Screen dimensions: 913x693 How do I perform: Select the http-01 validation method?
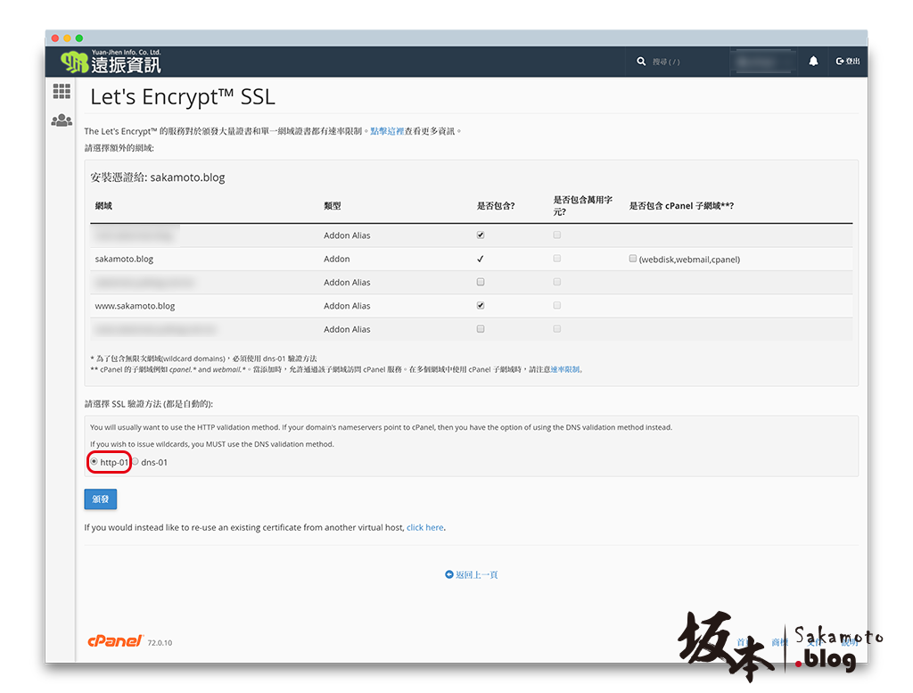[94, 462]
